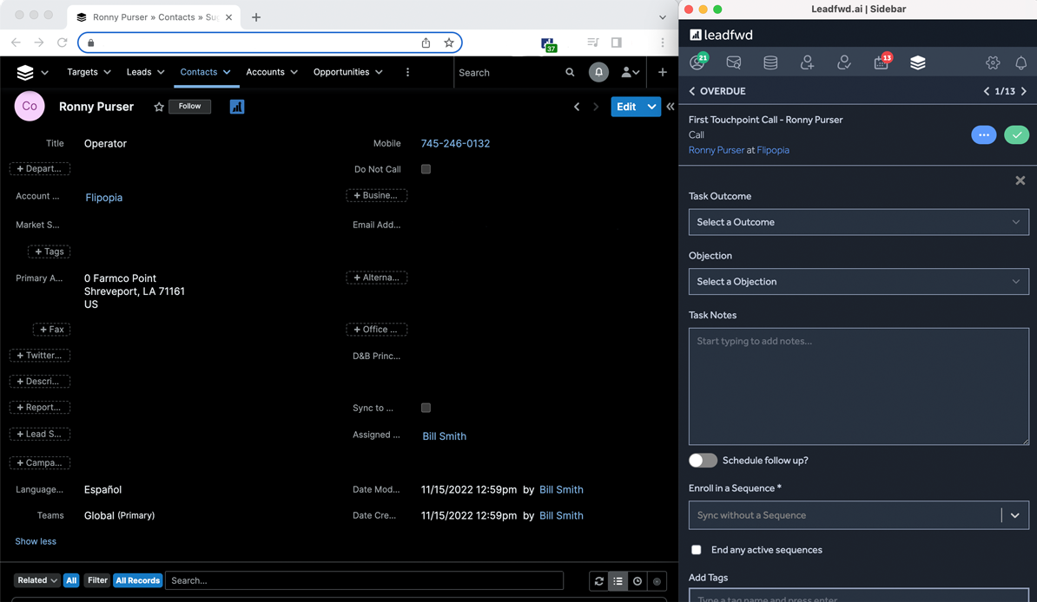The width and height of the screenshot is (1037, 602).
Task: Reload the browser page
Action: pos(63,43)
